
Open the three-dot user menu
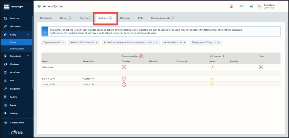click(279, 6)
